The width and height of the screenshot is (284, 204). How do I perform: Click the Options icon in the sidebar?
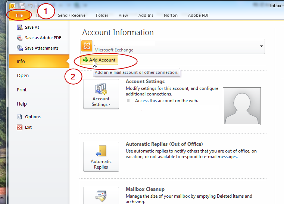19,117
